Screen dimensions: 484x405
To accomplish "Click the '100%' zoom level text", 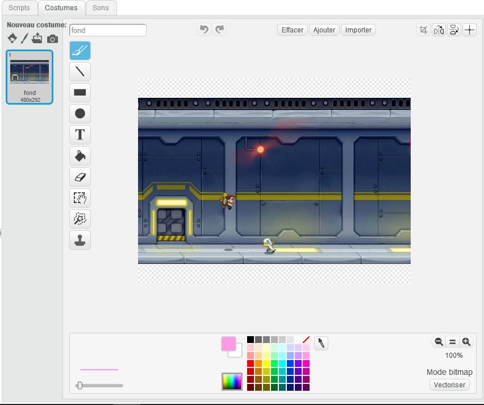I will pos(454,355).
